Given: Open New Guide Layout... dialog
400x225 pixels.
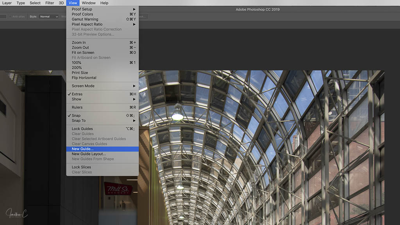Looking at the screenshot, I should 89,154.
